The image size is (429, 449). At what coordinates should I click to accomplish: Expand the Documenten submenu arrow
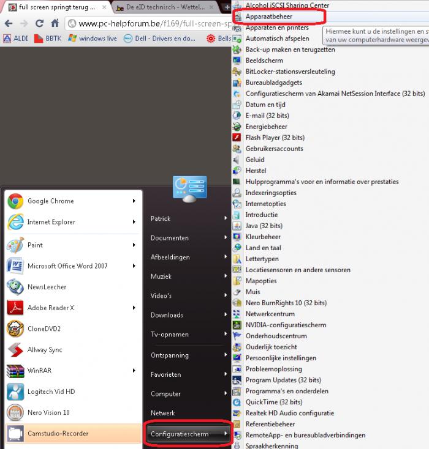point(226,237)
